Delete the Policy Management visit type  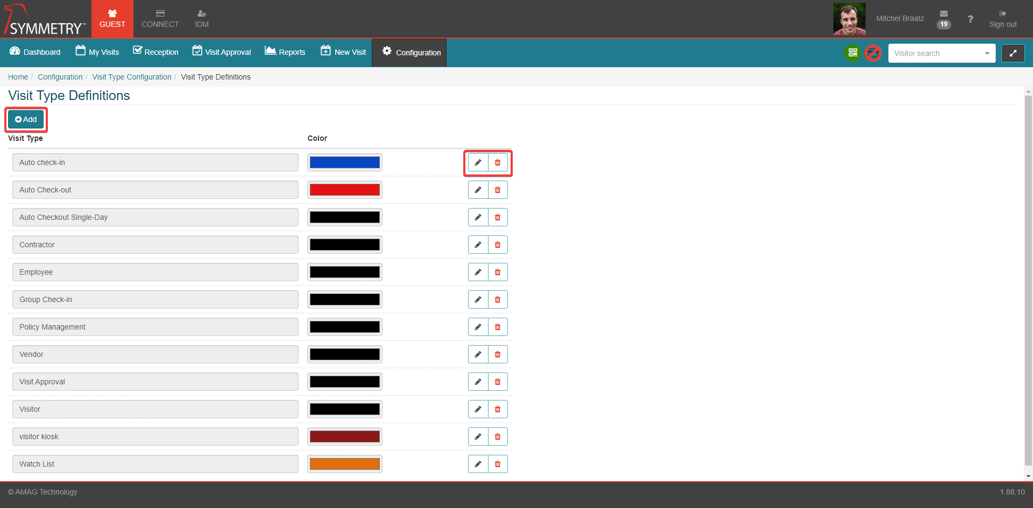pyautogui.click(x=498, y=327)
